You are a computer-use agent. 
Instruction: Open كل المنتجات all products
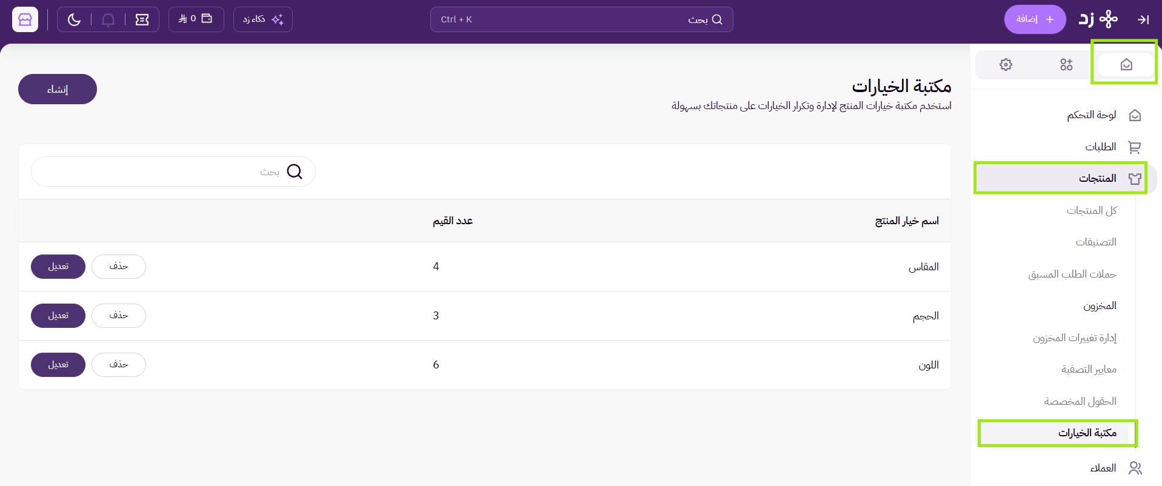(x=1092, y=210)
